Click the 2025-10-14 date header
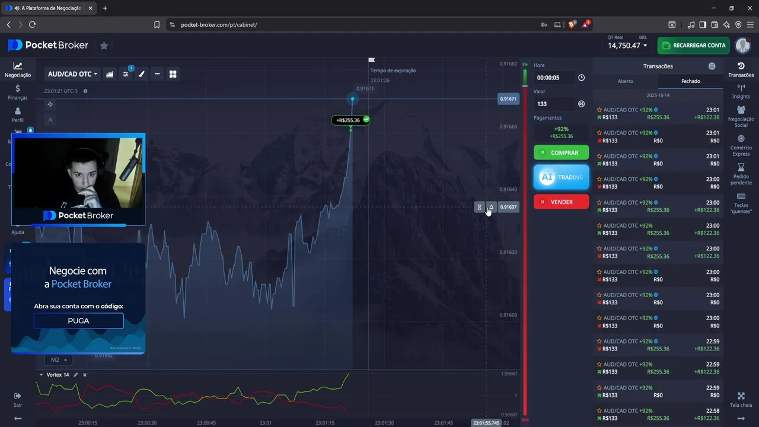This screenshot has width=759, height=427. (658, 95)
